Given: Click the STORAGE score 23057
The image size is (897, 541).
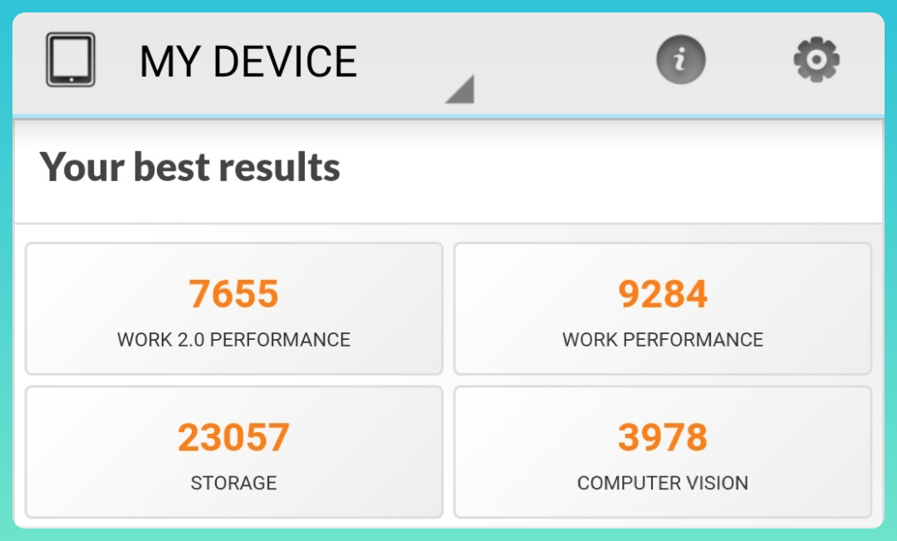Looking at the screenshot, I should [x=233, y=436].
